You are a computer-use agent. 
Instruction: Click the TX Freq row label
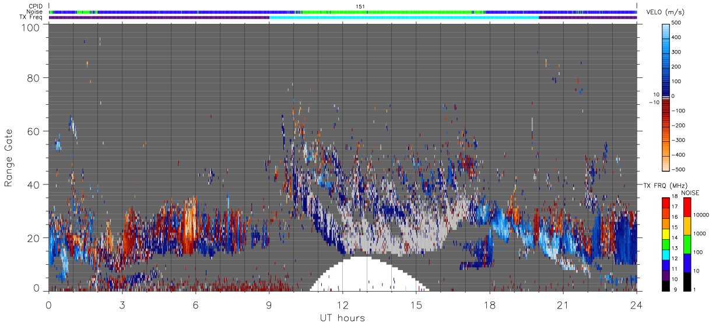pos(31,17)
